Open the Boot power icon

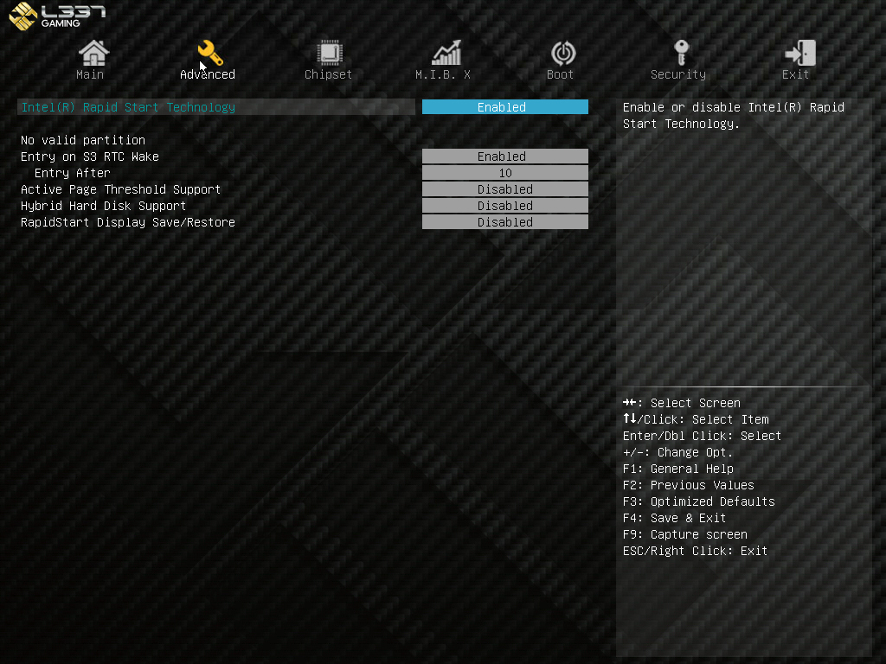(562, 53)
